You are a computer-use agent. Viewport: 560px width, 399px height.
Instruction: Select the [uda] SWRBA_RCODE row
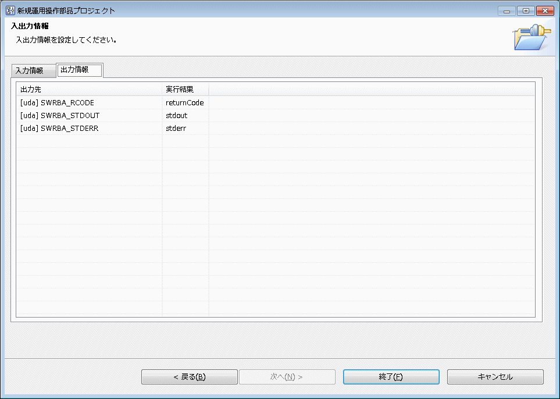point(276,103)
